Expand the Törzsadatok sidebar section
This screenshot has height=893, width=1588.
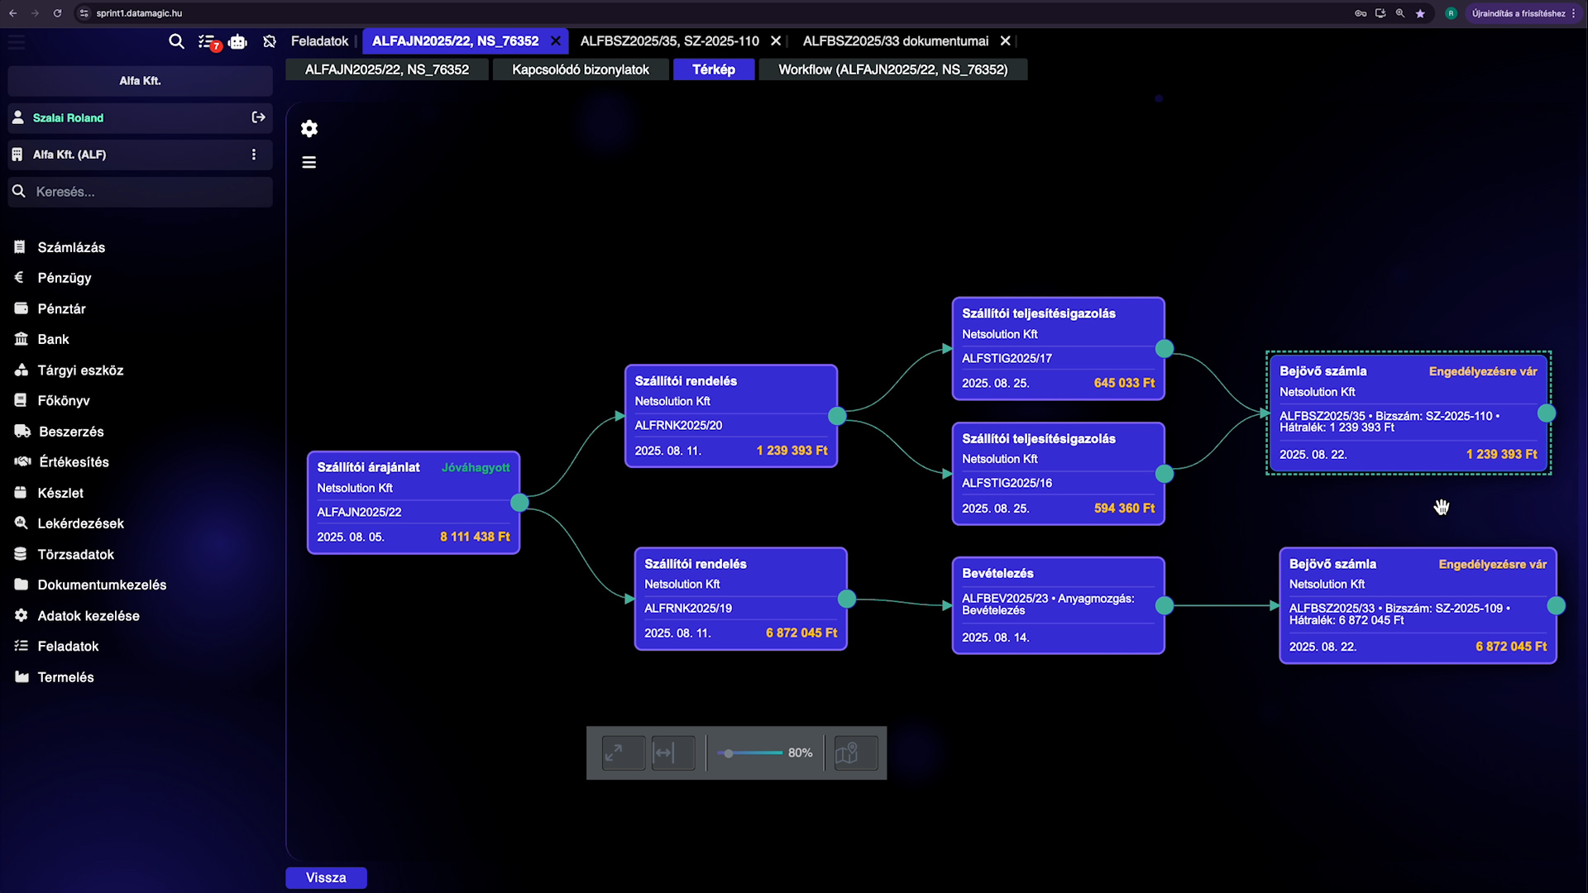point(75,554)
